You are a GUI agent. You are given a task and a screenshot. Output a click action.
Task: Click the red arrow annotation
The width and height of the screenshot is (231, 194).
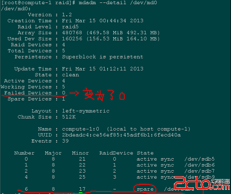pyautogui.click(x=74, y=93)
